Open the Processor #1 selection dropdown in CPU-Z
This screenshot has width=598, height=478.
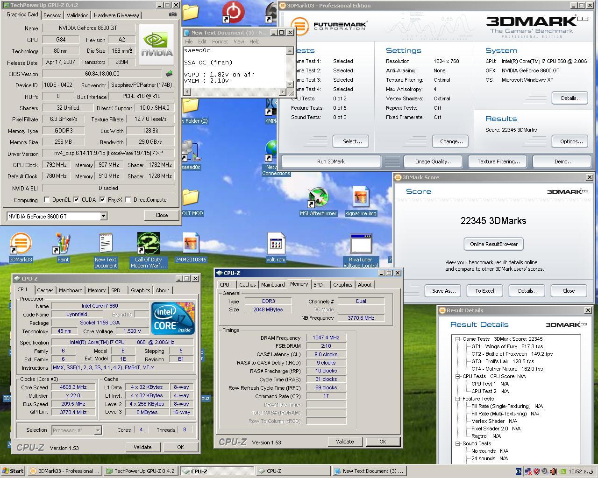coord(98,430)
